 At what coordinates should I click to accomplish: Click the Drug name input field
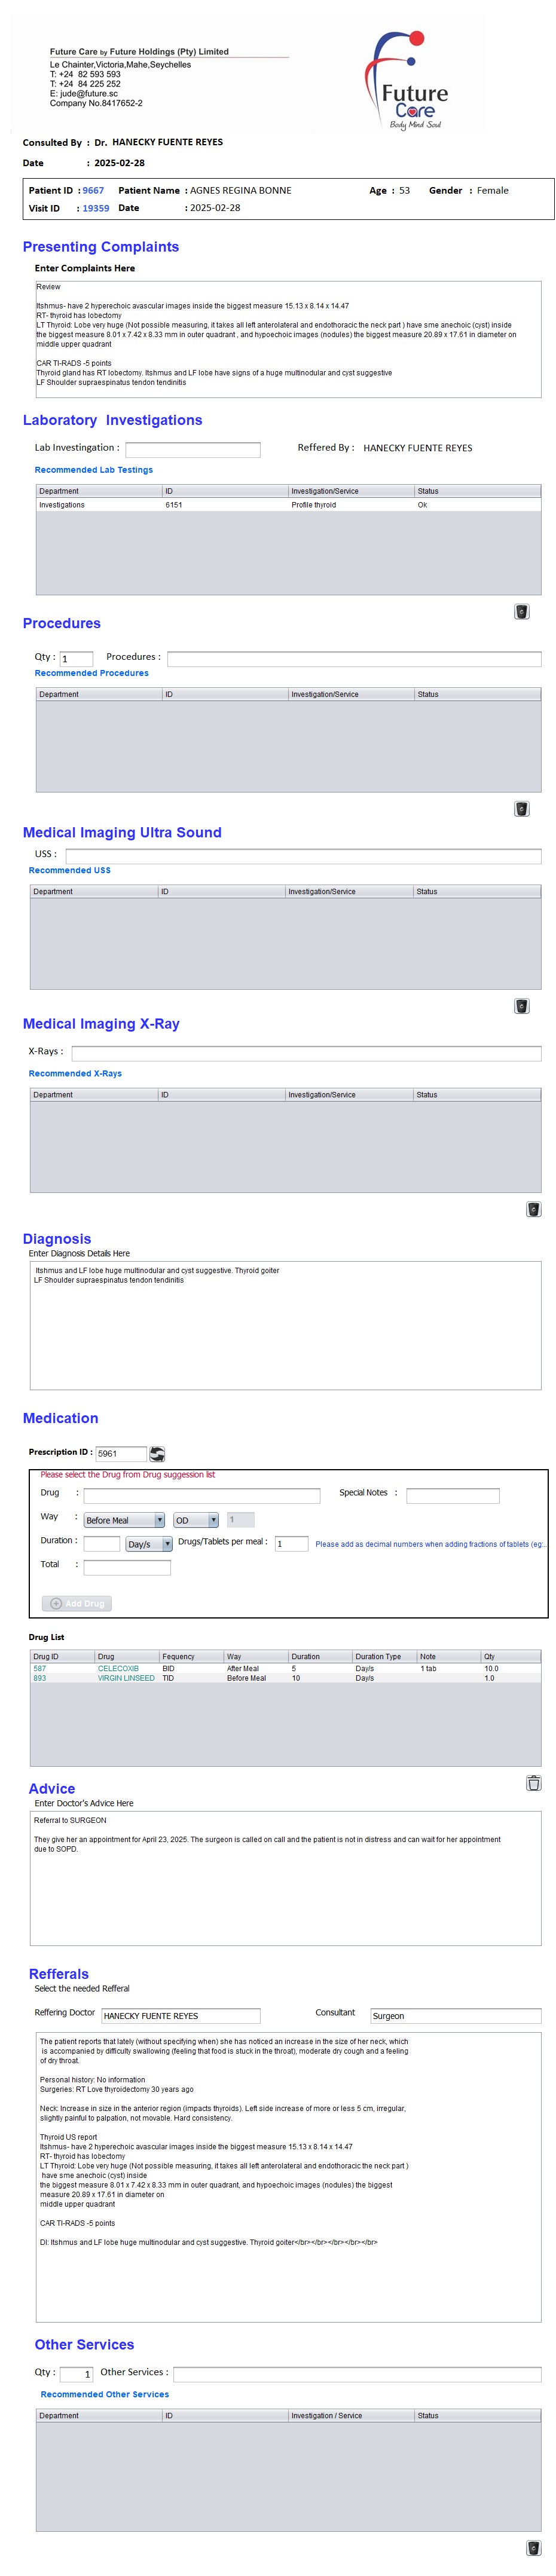tap(201, 1495)
